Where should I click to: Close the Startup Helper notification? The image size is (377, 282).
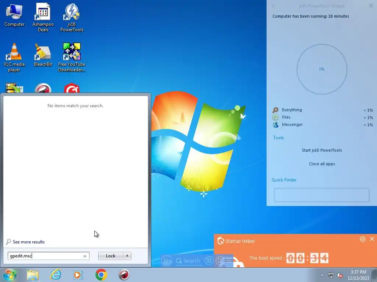click(x=372, y=239)
